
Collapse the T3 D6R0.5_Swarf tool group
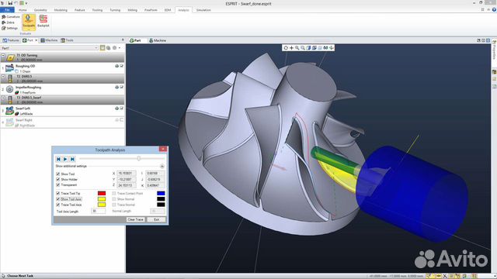coord(3,98)
